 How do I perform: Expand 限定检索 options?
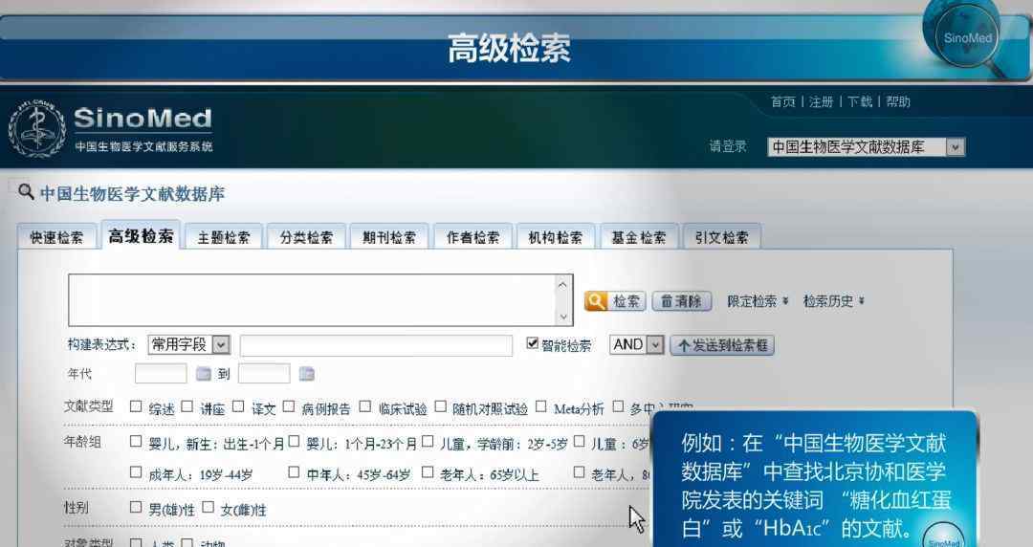pyautogui.click(x=758, y=301)
